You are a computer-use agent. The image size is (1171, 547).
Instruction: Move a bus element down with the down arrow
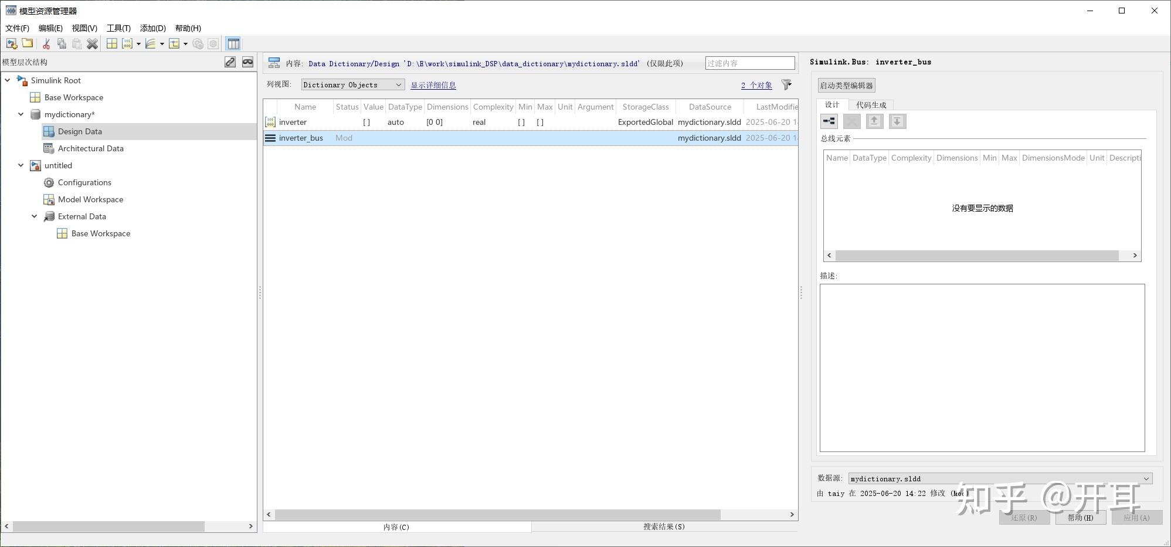[897, 121]
